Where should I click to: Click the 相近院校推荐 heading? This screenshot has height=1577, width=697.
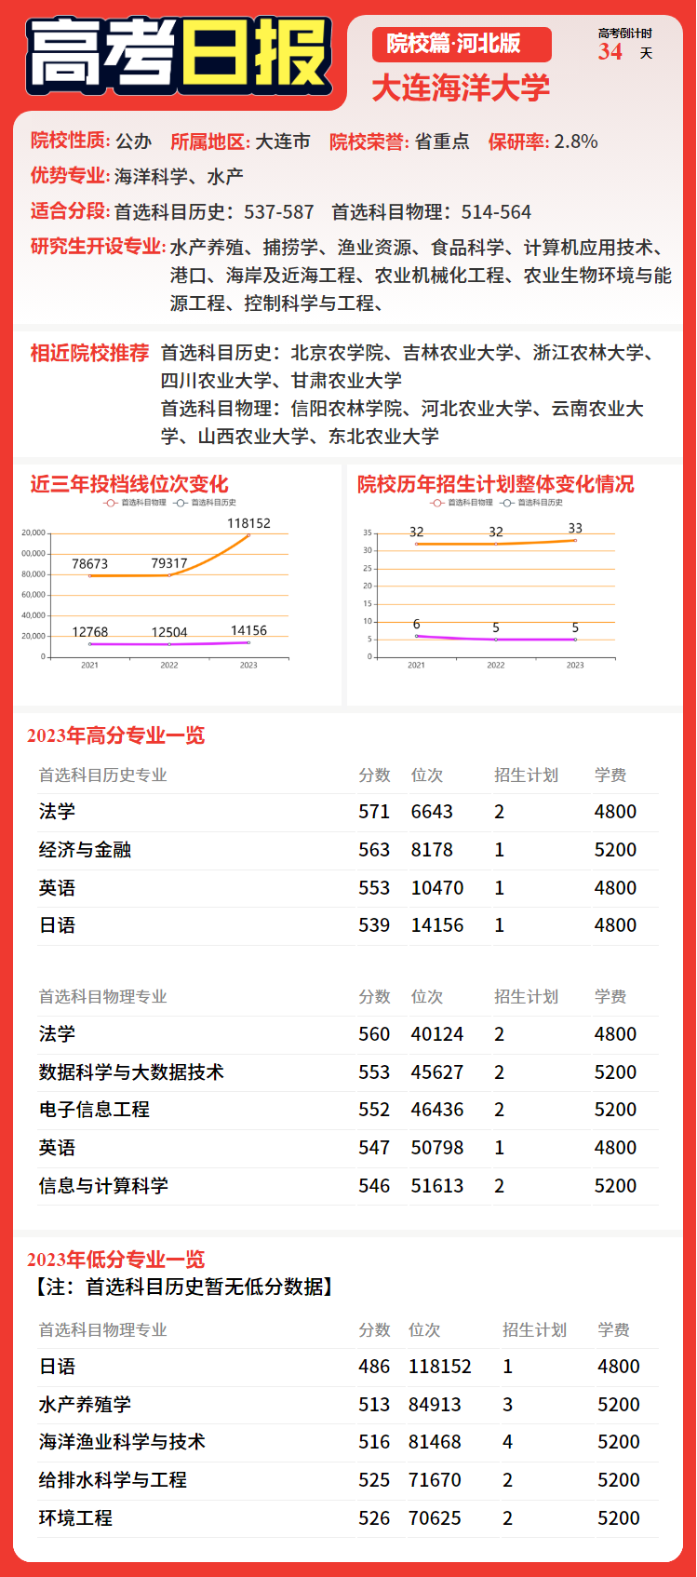point(89,353)
